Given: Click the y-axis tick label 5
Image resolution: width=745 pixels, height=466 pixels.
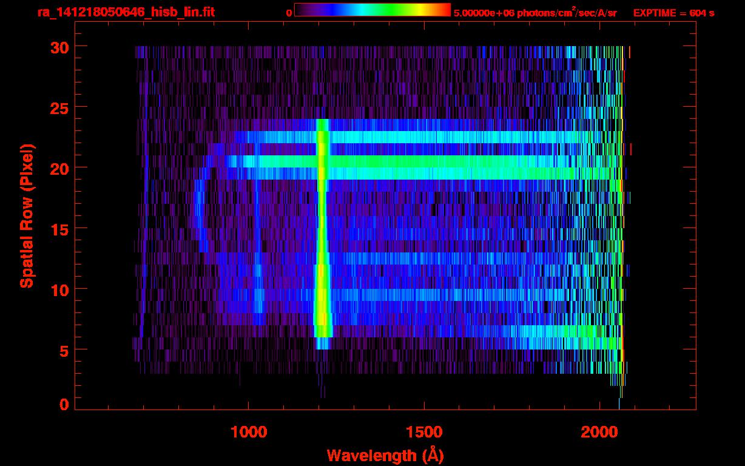Looking at the screenshot, I should point(64,350).
